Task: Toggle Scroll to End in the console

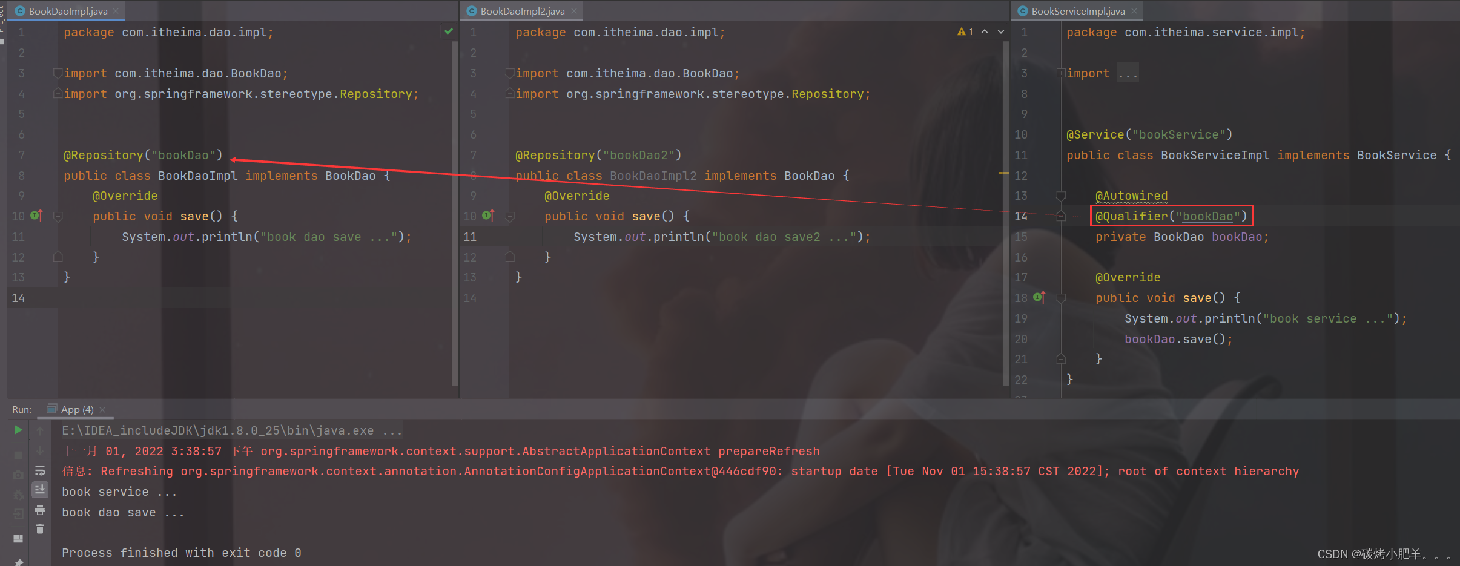Action: coord(40,489)
